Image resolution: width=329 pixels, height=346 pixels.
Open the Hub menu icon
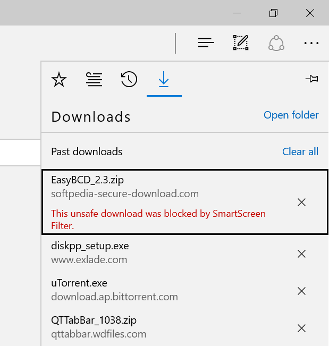[206, 43]
